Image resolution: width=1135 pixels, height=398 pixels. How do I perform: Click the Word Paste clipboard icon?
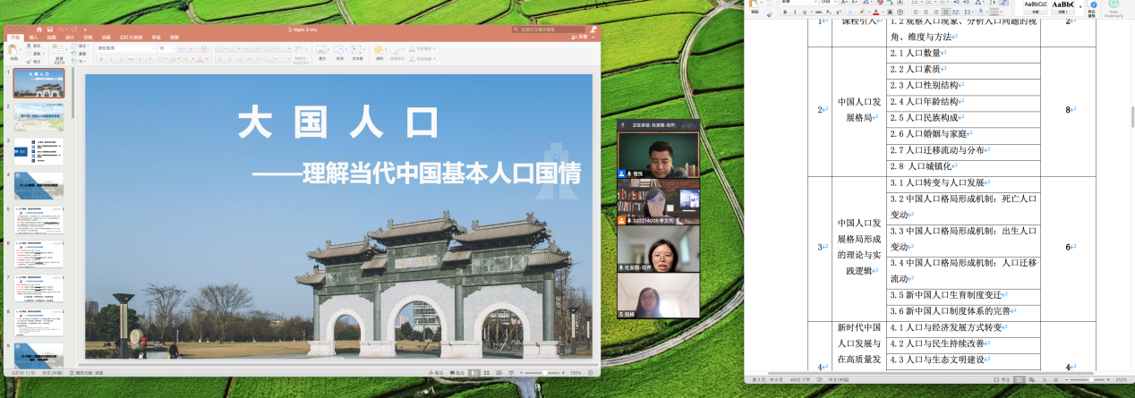pos(754,4)
